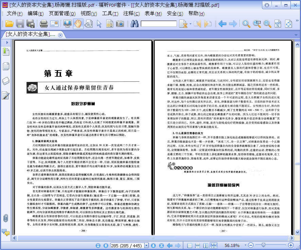Image resolution: width=301 pixels, height=250 pixels.
Task: Open the 表单(M) menu
Action: coord(153,14)
